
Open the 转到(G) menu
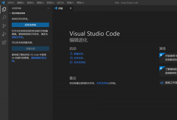[50, 3]
